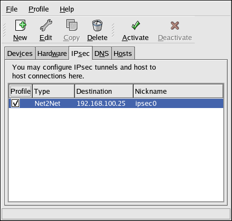Switch to the Hosts tab
232x221 pixels.
click(x=123, y=54)
